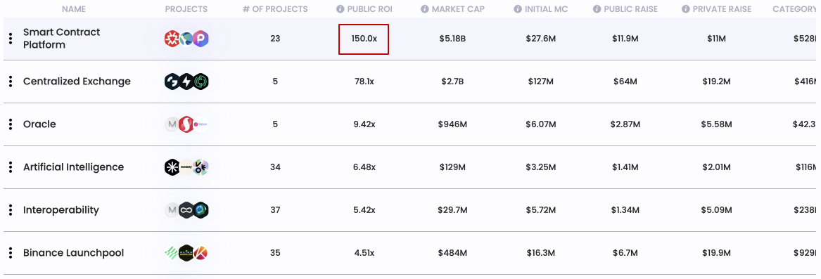Screen dimensions: 821x279
Task: Open the Smart Contract Platform category
Action: [61, 38]
